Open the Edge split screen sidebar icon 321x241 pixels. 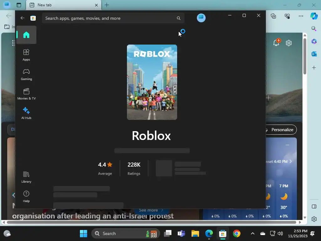pos(314,206)
